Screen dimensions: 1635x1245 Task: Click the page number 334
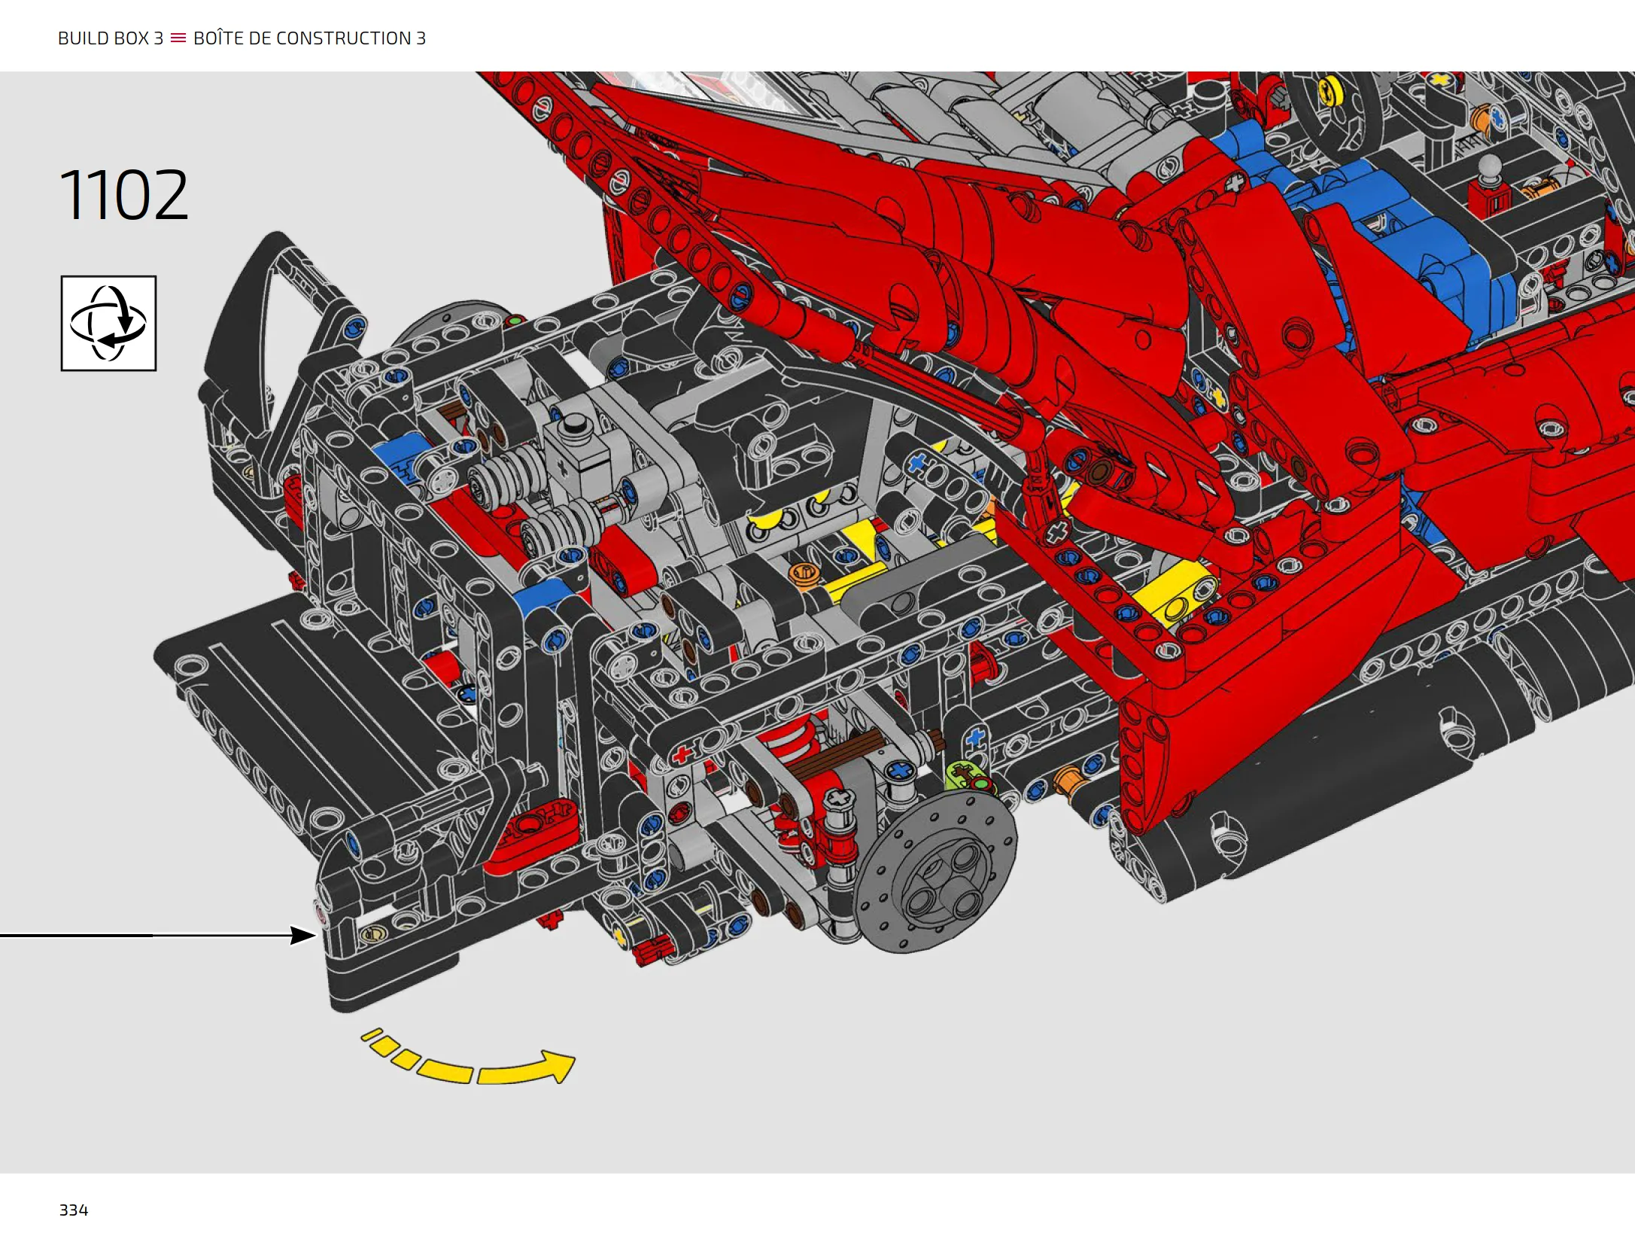pyautogui.click(x=74, y=1210)
